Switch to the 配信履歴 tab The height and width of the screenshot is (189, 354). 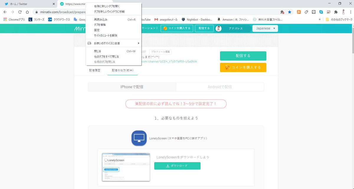95,70
